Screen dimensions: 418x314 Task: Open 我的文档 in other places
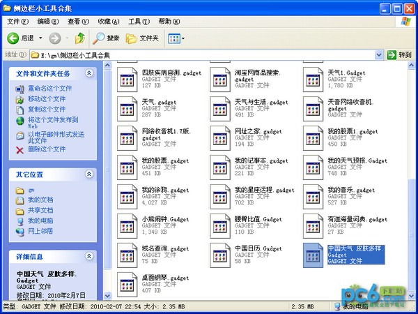click(40, 200)
